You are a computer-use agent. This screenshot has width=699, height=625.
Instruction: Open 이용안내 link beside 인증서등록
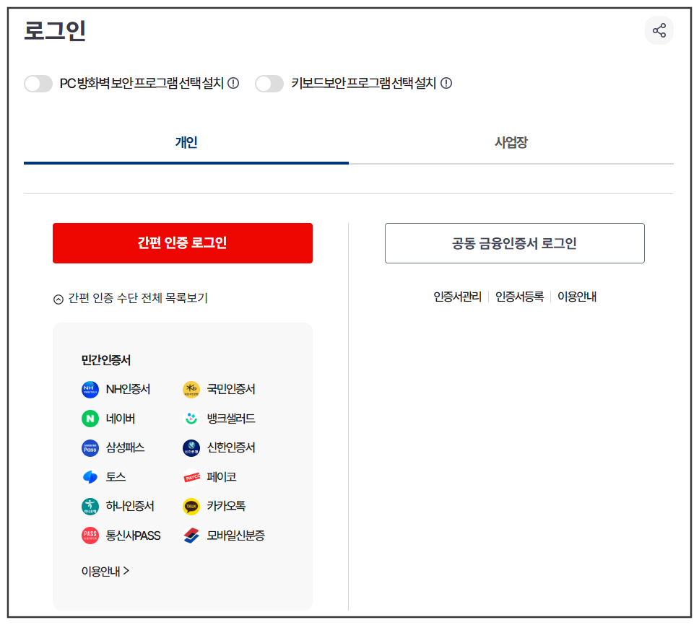pos(577,297)
